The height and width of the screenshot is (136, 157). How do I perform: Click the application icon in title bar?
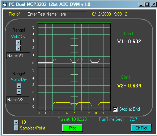5,4
